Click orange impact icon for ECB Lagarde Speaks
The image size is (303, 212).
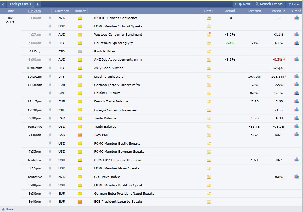tap(80, 202)
